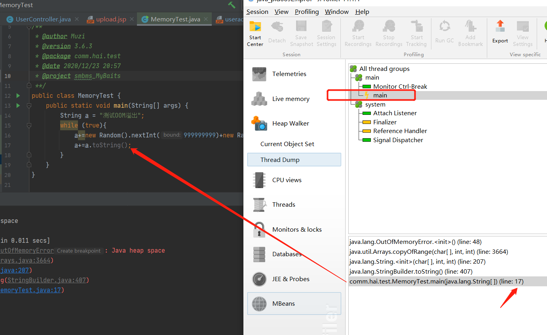Open the Session menu
The height and width of the screenshot is (335, 547).
pyautogui.click(x=257, y=12)
